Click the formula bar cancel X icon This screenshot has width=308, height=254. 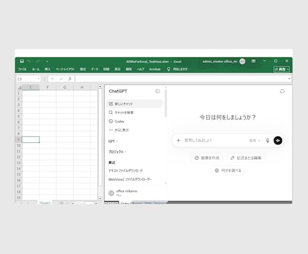click(x=52, y=79)
